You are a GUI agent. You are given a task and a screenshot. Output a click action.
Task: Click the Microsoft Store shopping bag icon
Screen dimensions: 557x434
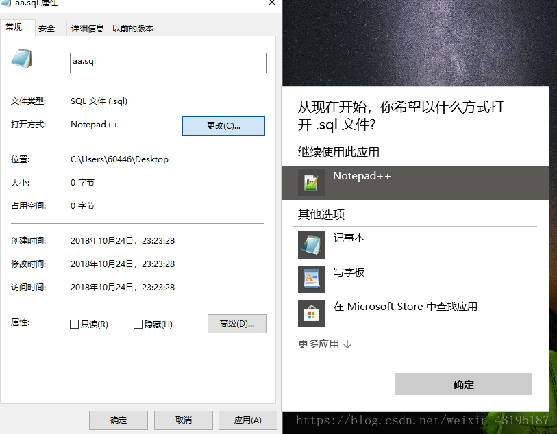(x=312, y=314)
